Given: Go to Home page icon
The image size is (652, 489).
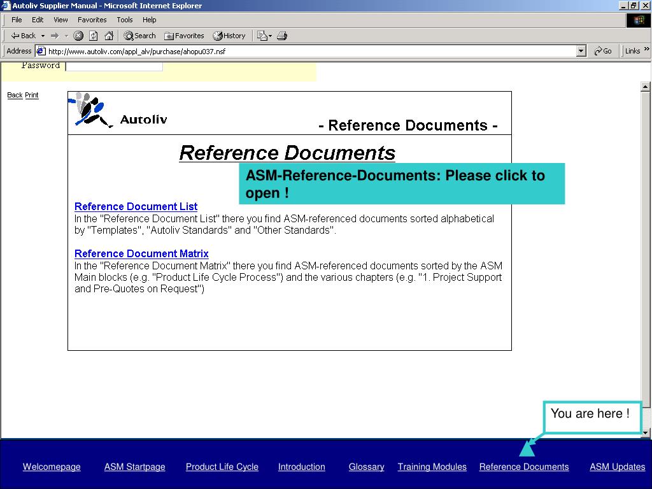Looking at the screenshot, I should click(x=109, y=36).
